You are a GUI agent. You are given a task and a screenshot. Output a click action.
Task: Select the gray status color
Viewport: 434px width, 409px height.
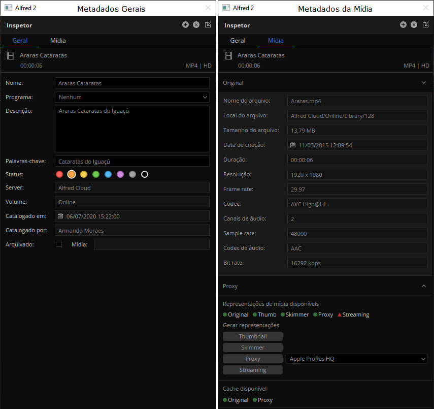(x=132, y=174)
